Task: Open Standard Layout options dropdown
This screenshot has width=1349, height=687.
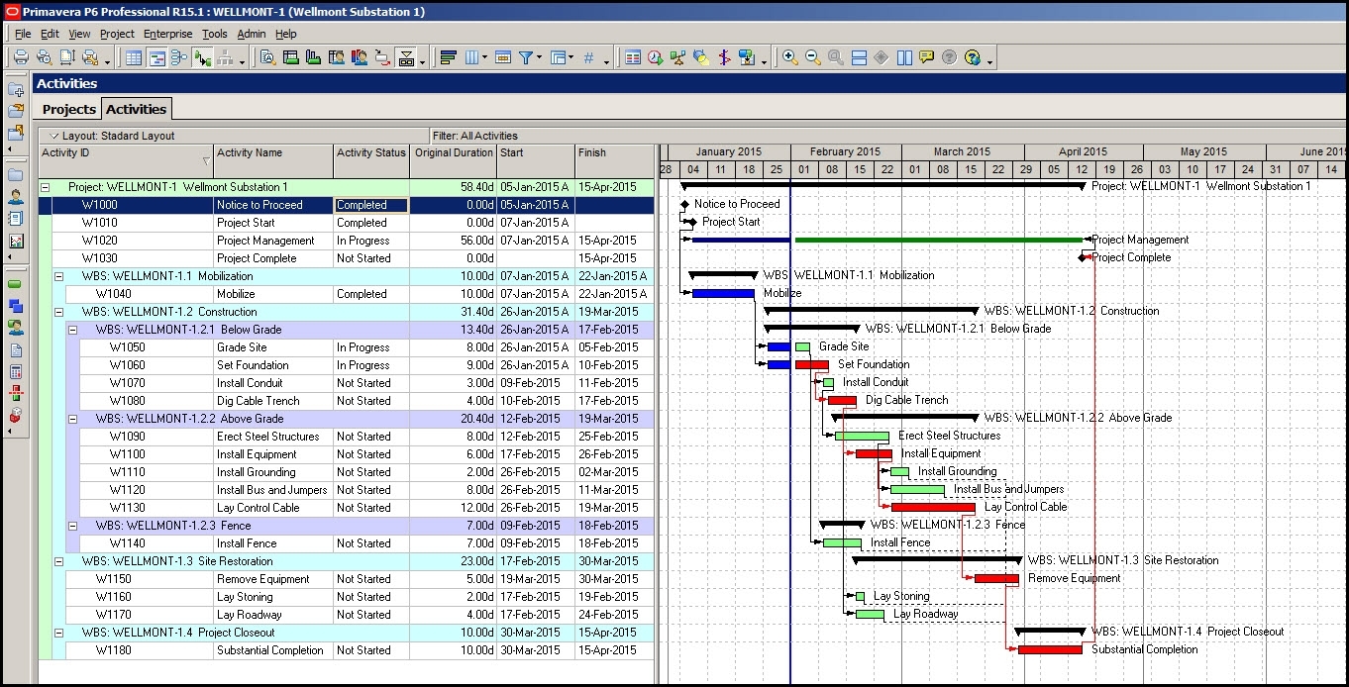Action: (x=54, y=136)
